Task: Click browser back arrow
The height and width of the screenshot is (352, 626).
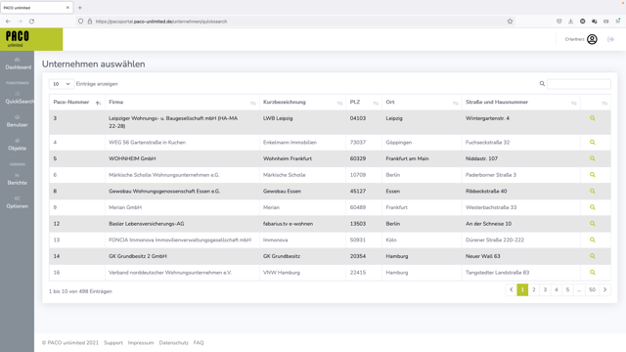Action: point(8,22)
